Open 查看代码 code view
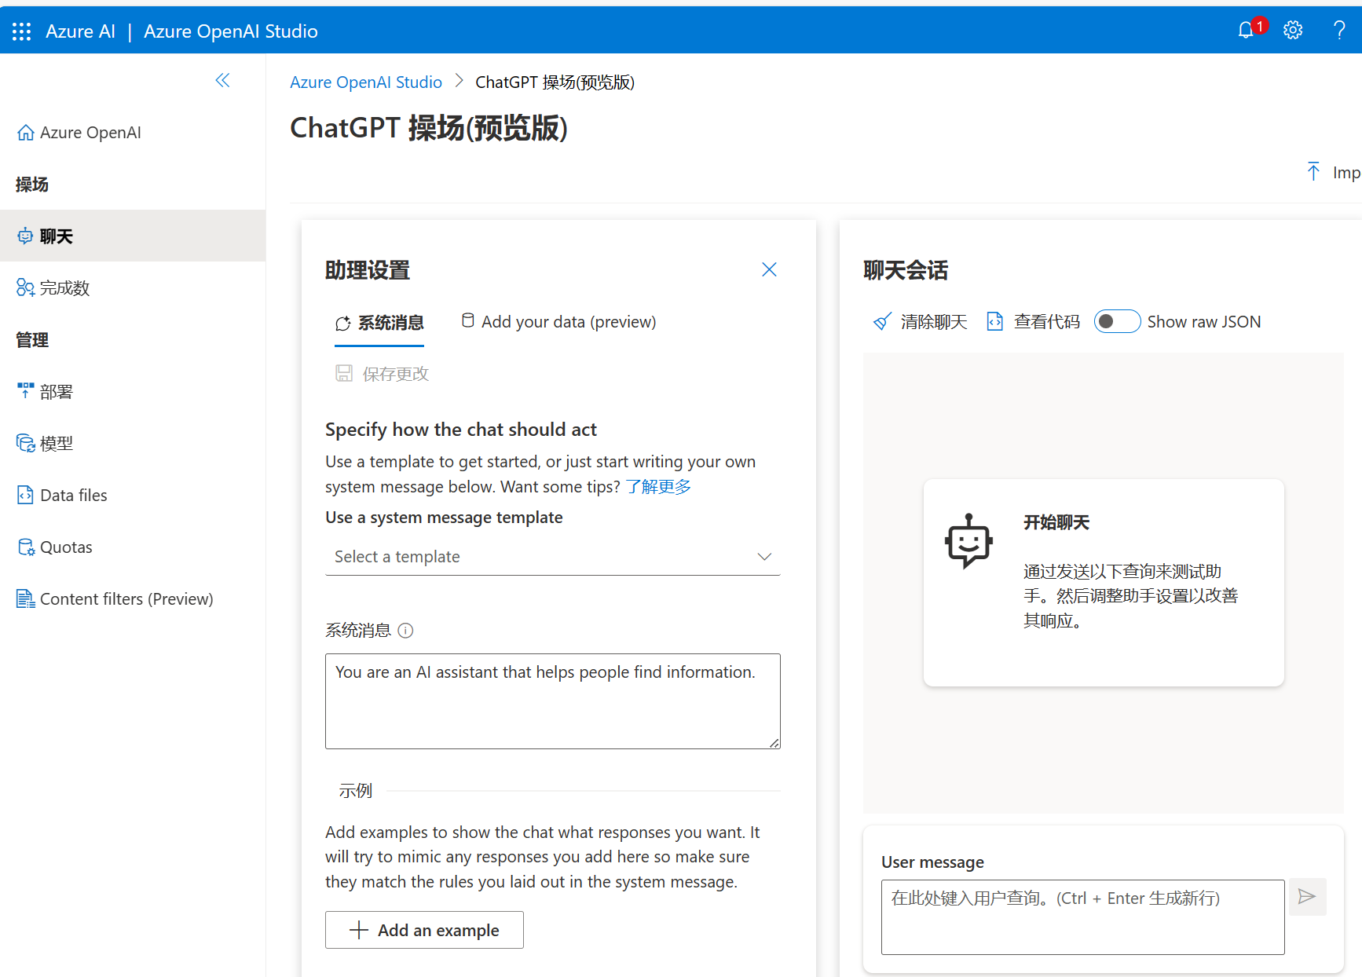 coord(1033,322)
